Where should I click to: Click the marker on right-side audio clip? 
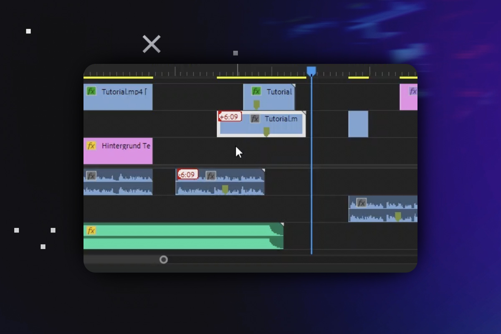click(398, 216)
